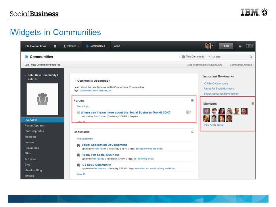The height and width of the screenshot is (207, 276).
Task: Click the user profile photo in top bar
Action: pos(208,46)
